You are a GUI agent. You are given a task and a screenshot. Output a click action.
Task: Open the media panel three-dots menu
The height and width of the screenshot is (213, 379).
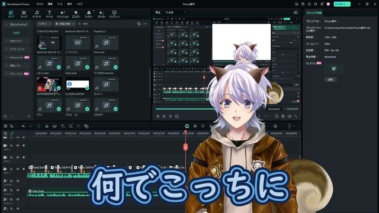145,24
